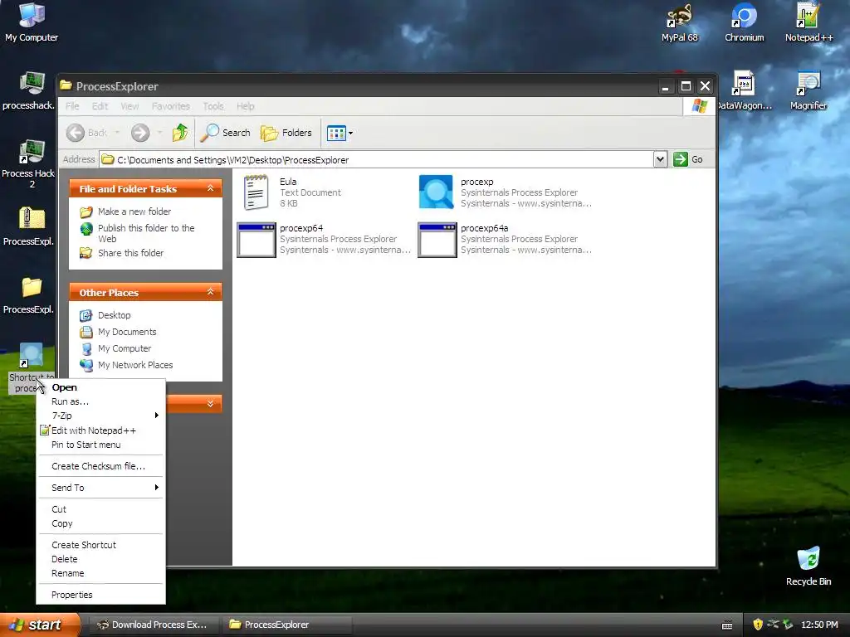
Task: Open the DataWagon desktop shortcut
Action: tap(745, 90)
